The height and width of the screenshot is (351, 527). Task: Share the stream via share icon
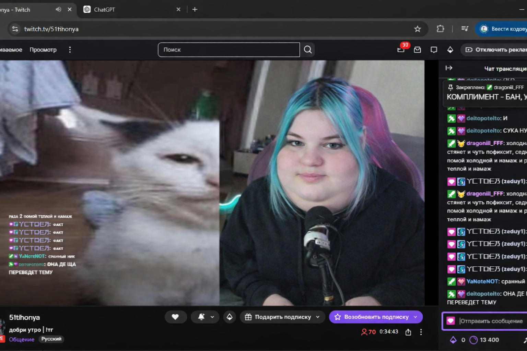[x=408, y=332]
